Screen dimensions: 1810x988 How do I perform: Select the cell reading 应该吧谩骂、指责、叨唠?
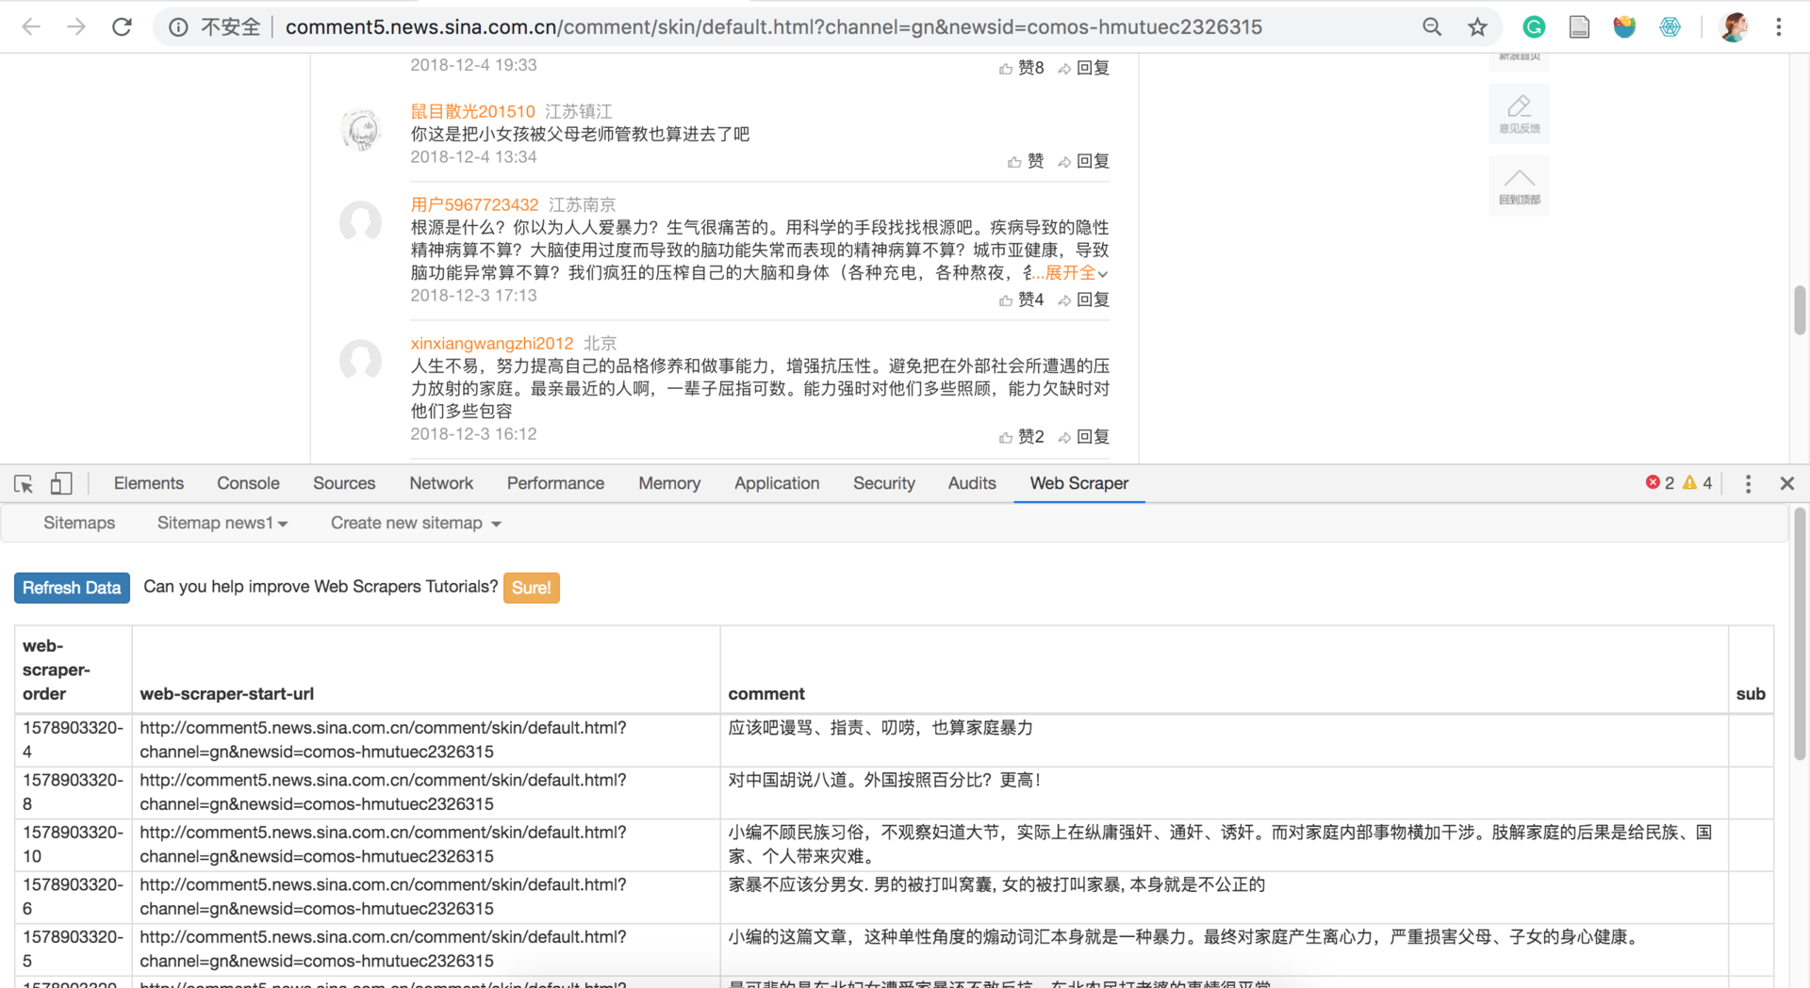click(x=1224, y=740)
